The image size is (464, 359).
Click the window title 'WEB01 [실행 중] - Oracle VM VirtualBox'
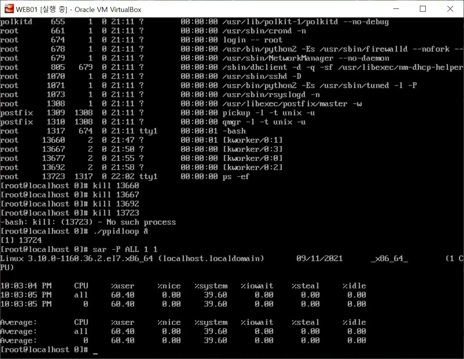[78, 9]
